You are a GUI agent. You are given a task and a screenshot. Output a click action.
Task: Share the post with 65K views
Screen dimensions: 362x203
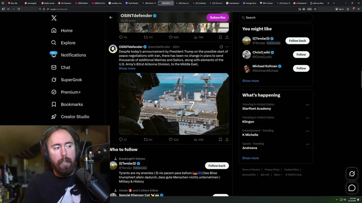click(227, 140)
